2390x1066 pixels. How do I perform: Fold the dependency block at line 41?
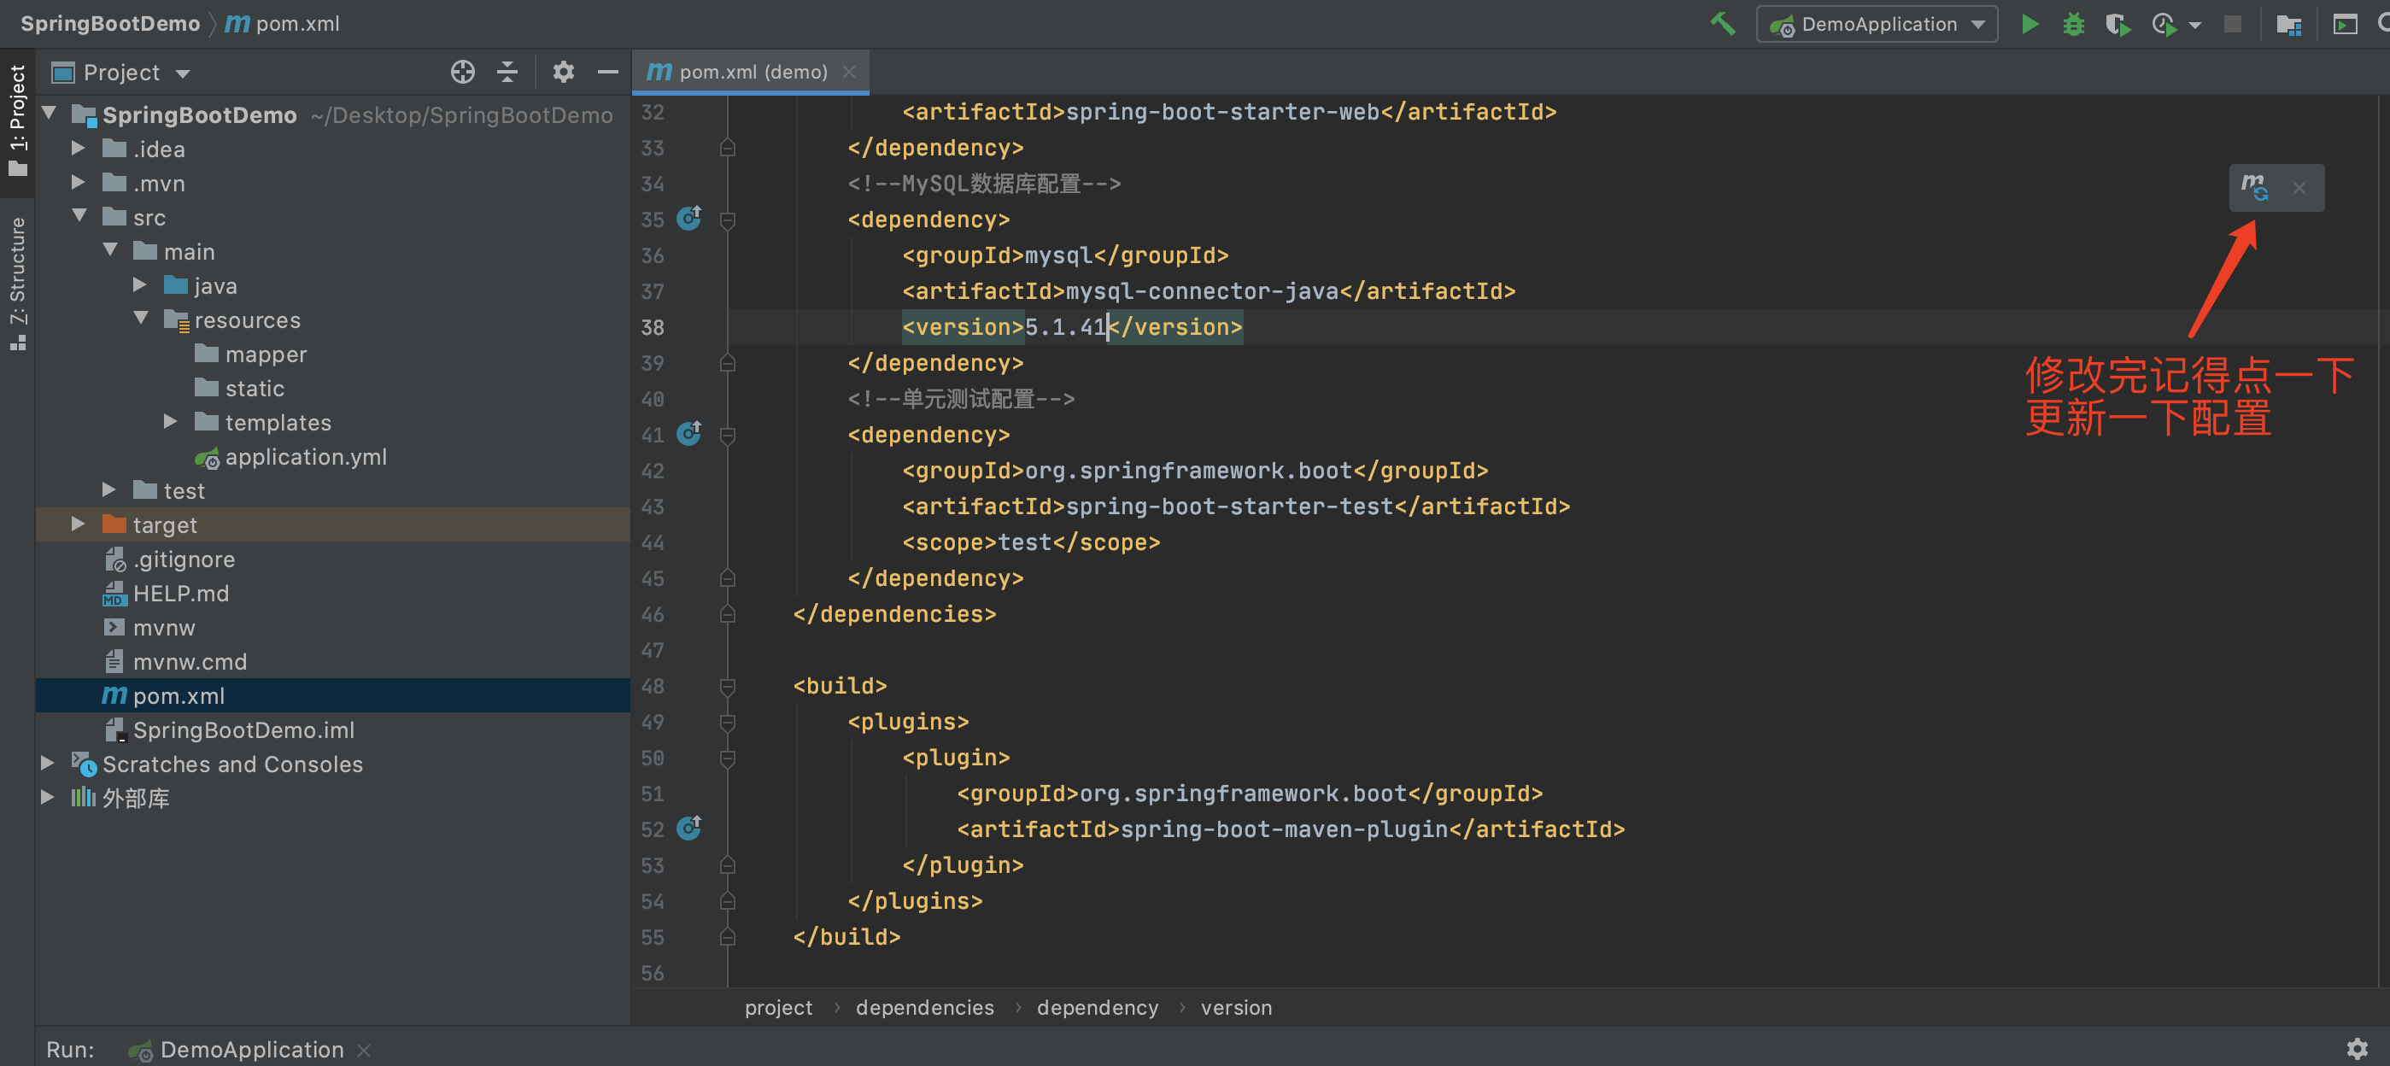(728, 435)
